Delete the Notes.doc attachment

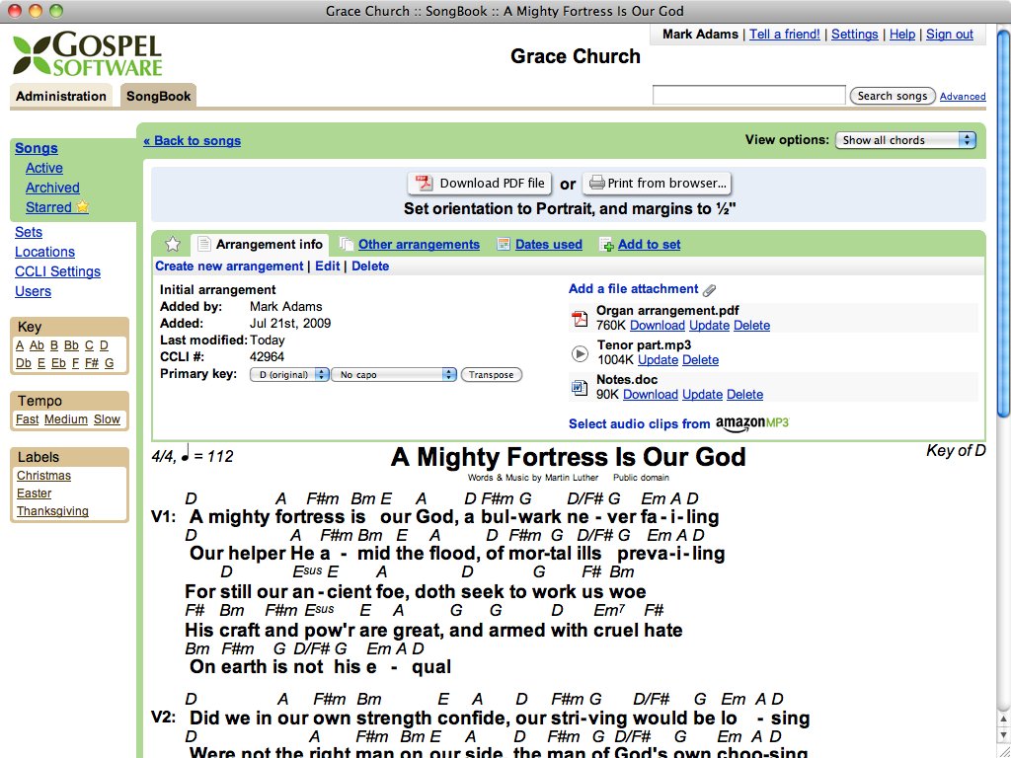[744, 395]
